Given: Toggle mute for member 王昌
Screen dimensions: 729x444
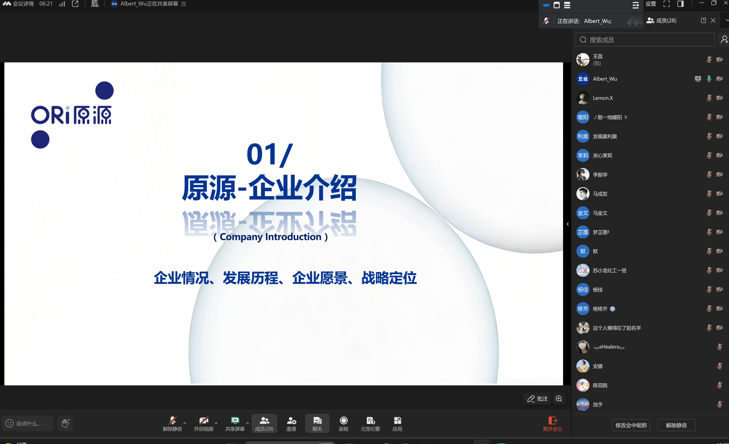Looking at the screenshot, I should point(709,59).
